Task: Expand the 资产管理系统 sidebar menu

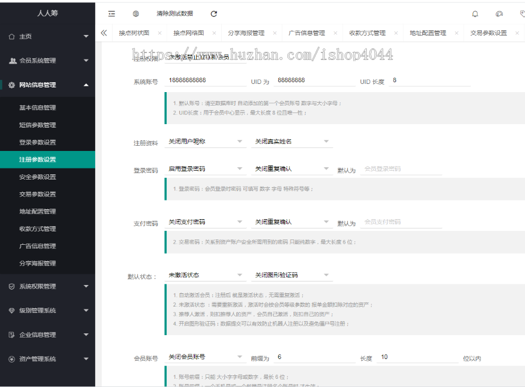Action: pos(86,359)
